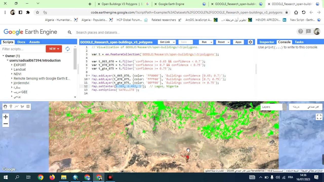Zoom in on the map
The width and height of the screenshot is (324, 182).
[6, 117]
